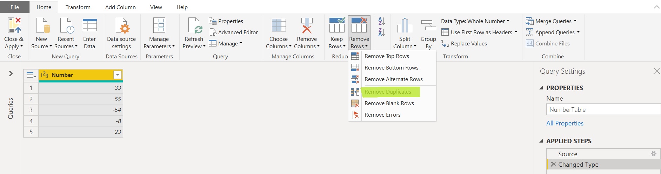Image resolution: width=661 pixels, height=174 pixels.
Task: Select cell with value -54
Action: (81, 110)
